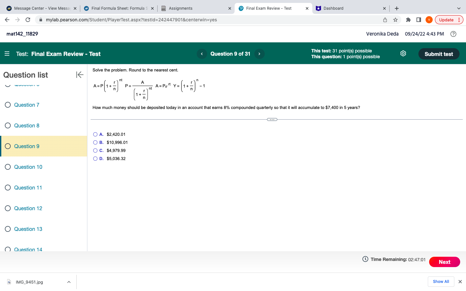466x291 pixels.
Task: Close the Assignments tab
Action: click(230, 8)
